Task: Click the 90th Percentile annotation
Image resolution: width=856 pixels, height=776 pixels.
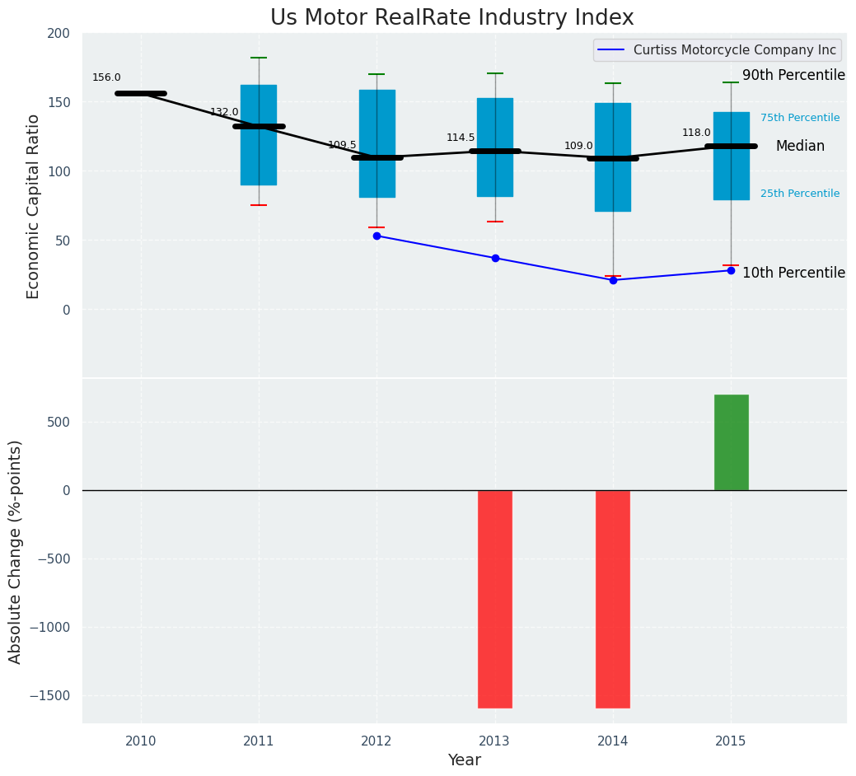Action: (x=793, y=76)
